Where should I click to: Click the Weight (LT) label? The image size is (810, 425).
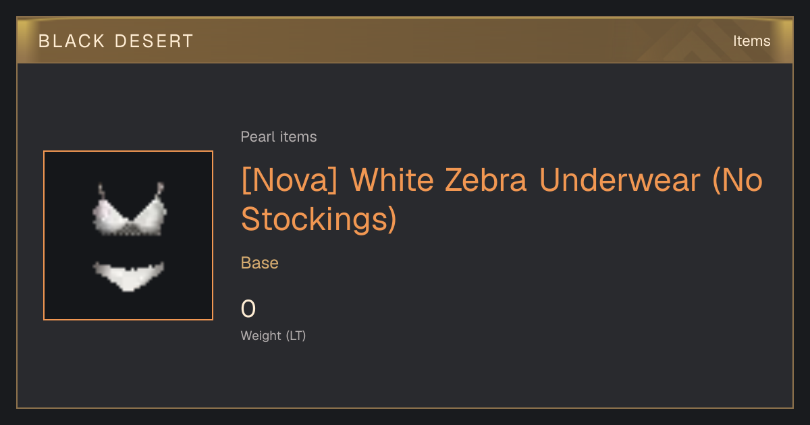[273, 335]
